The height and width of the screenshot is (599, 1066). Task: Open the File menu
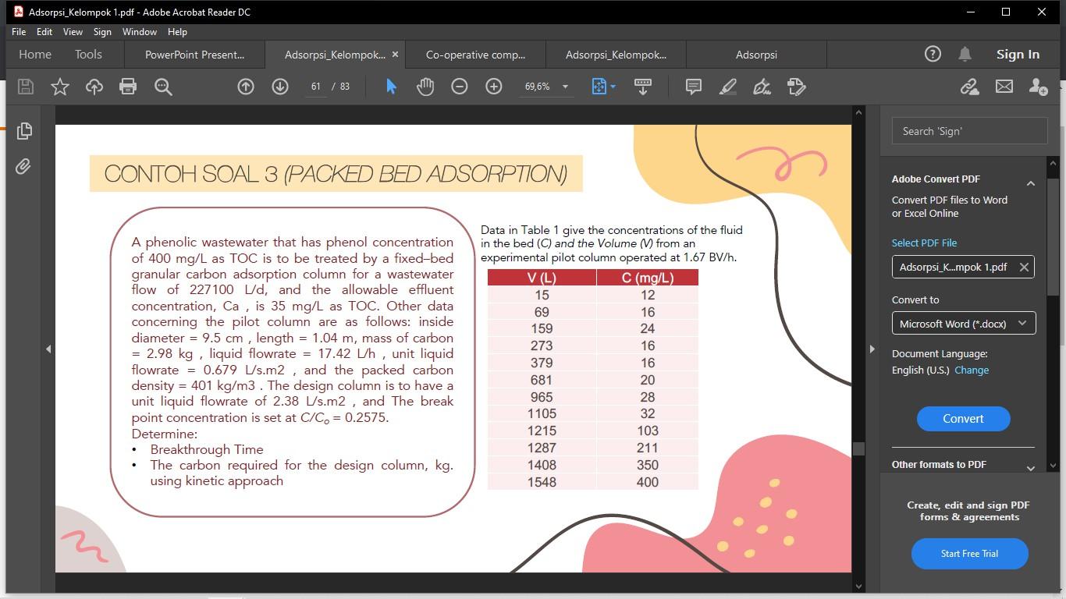[x=19, y=32]
